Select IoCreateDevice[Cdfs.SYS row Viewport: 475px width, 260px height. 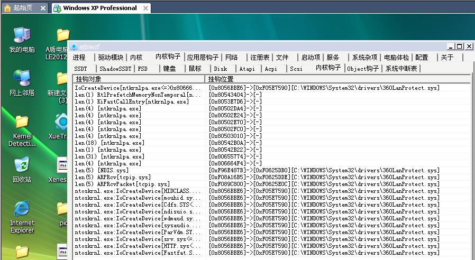pos(272,205)
